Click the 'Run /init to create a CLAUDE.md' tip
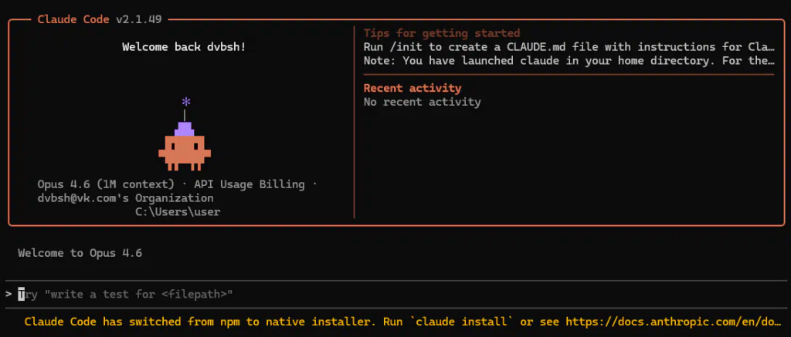 pyautogui.click(x=569, y=47)
